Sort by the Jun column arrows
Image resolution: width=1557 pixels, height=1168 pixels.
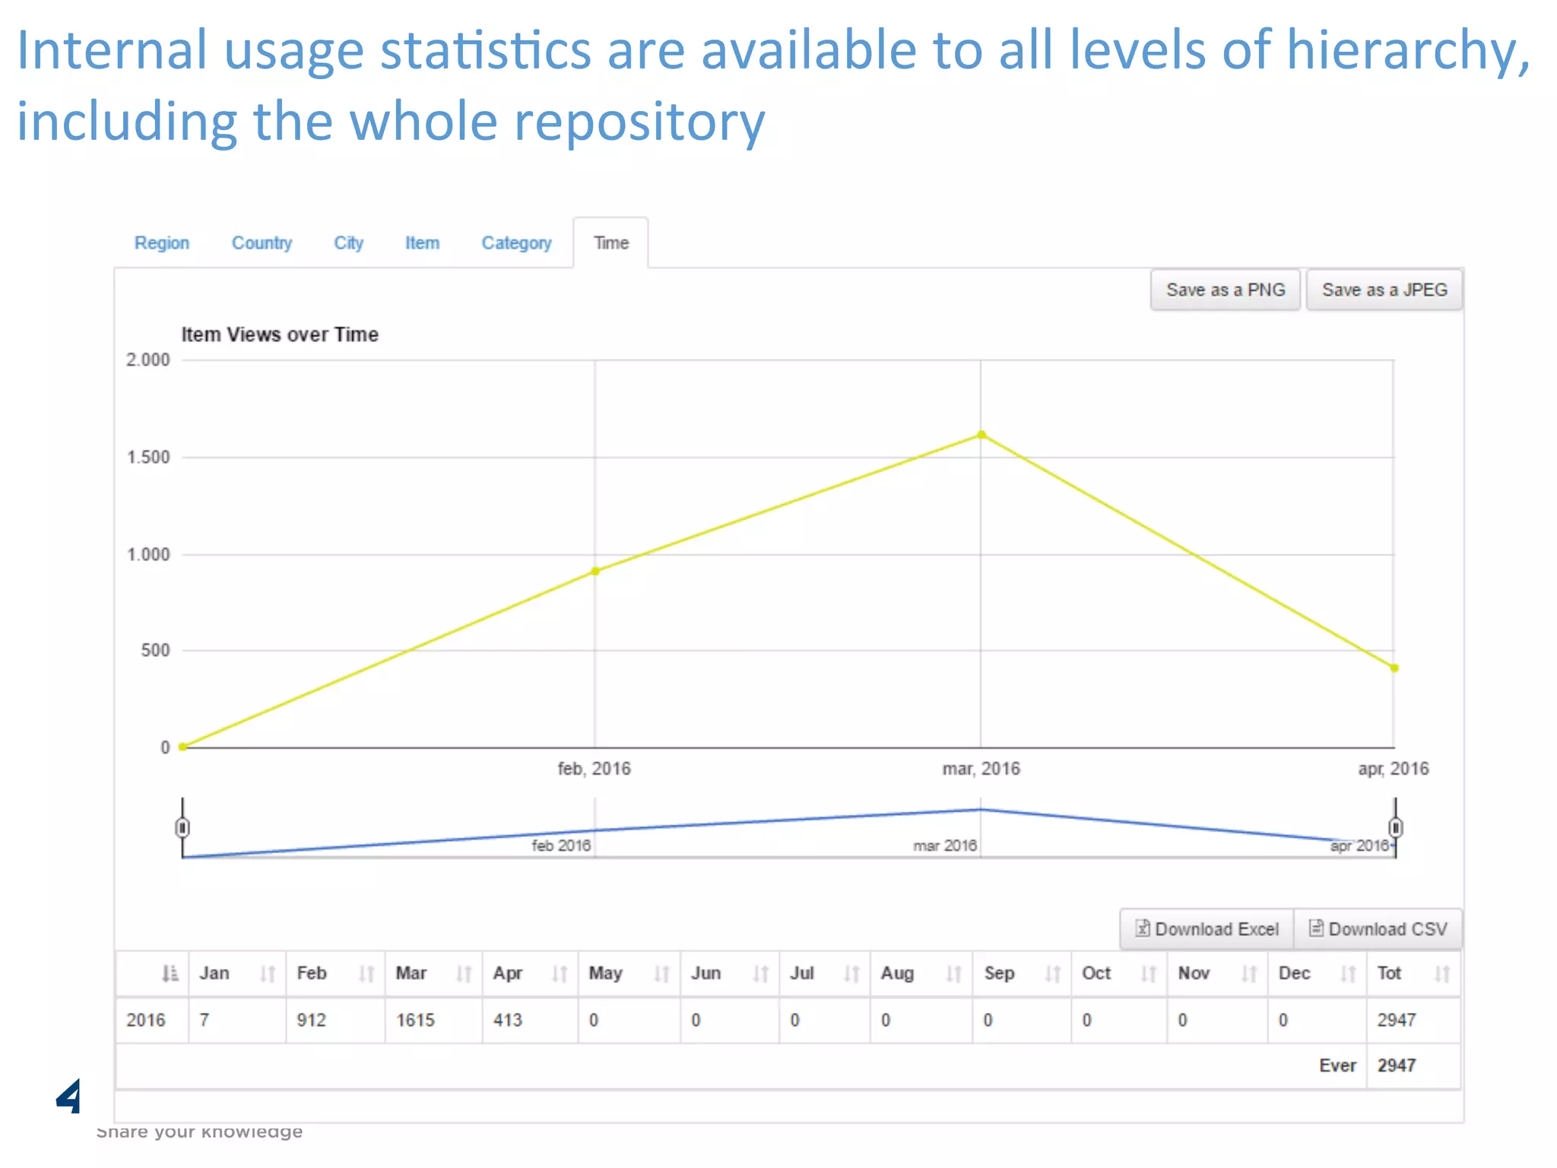[760, 974]
